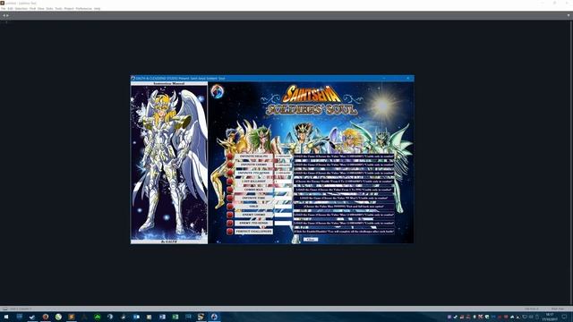Open the Tab Size selector in status bar
The height and width of the screenshot is (322, 573).
[532, 309]
